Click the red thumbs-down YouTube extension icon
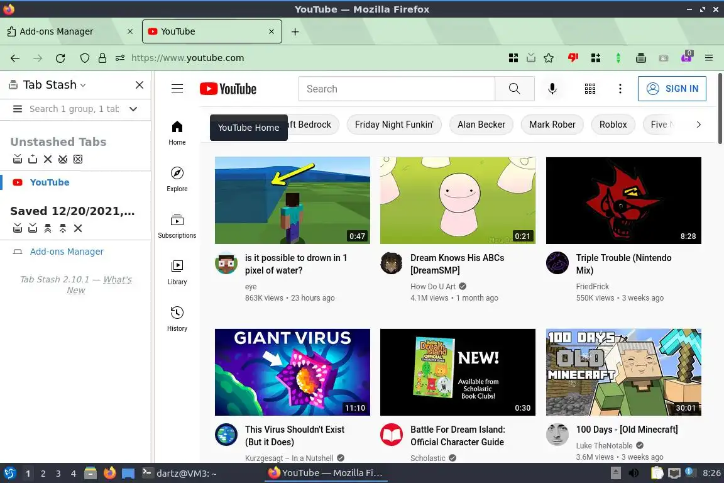724x483 pixels. tap(573, 58)
